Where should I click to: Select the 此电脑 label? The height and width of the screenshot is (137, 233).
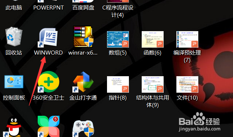point(14,8)
